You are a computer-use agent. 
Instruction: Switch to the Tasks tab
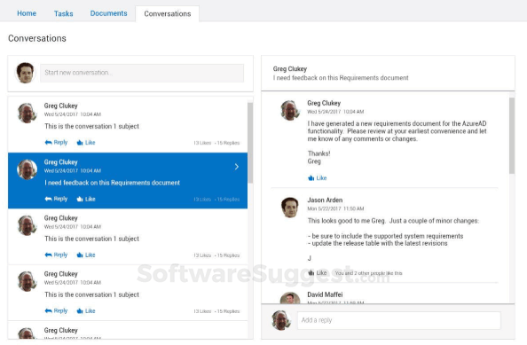(x=64, y=13)
